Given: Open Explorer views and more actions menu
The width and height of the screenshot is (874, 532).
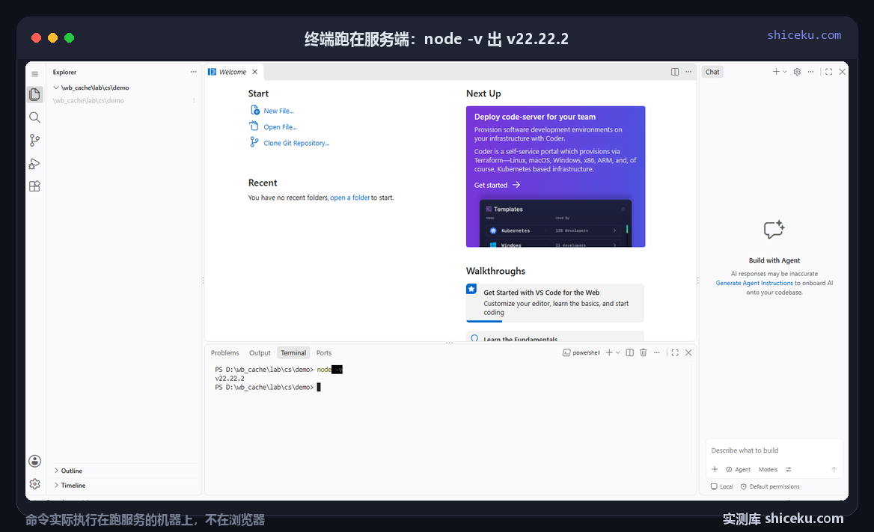Looking at the screenshot, I should [x=193, y=72].
